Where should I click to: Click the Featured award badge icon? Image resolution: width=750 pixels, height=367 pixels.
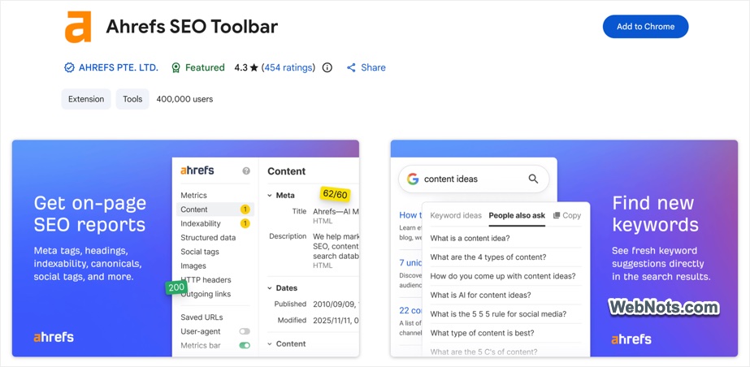[176, 67]
